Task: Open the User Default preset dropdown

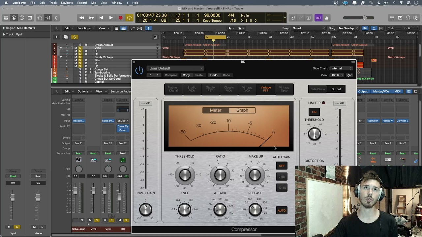Action: (175, 68)
